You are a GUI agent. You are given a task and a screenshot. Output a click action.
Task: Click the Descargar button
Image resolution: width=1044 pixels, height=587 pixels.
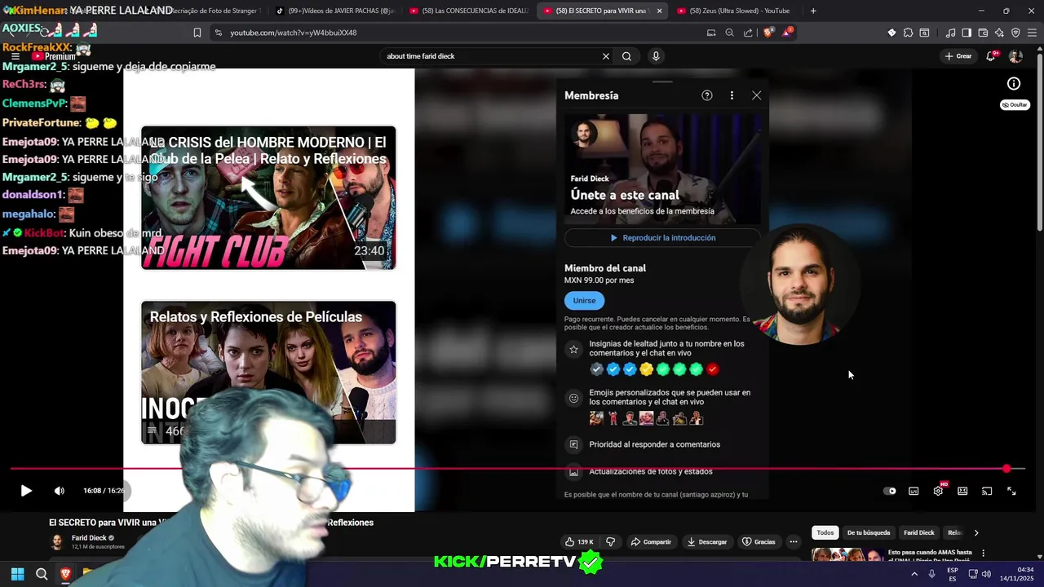706,541
